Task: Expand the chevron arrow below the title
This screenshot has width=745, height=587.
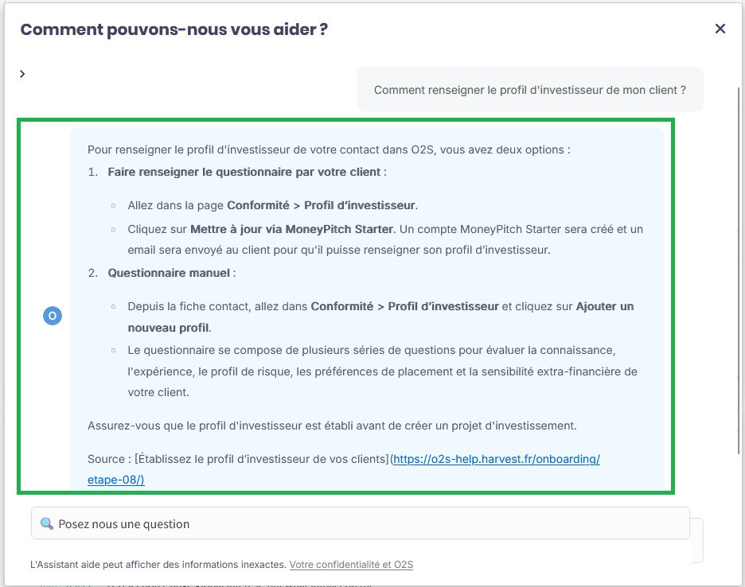Action: (22, 74)
